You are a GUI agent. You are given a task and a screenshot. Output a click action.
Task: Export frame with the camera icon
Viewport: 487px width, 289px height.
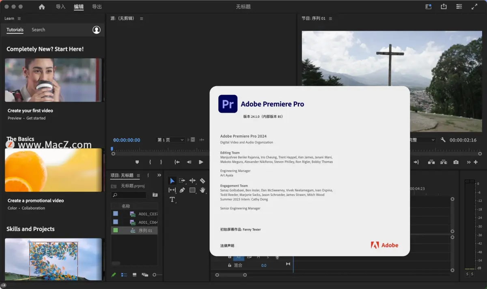click(456, 162)
